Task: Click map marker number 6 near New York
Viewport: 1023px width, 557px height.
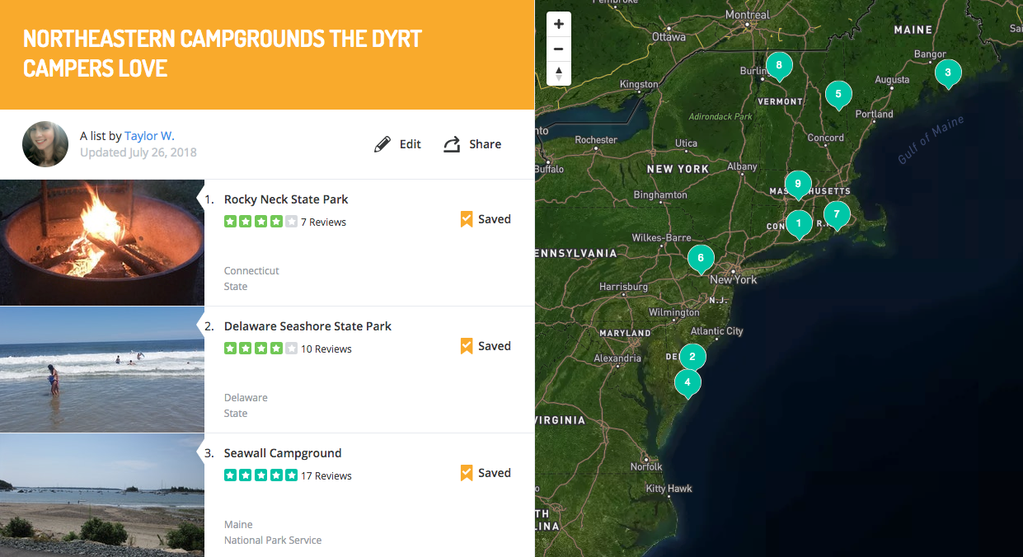Action: tap(701, 259)
